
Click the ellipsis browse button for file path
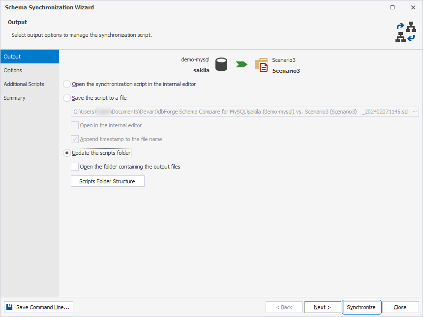(x=415, y=112)
